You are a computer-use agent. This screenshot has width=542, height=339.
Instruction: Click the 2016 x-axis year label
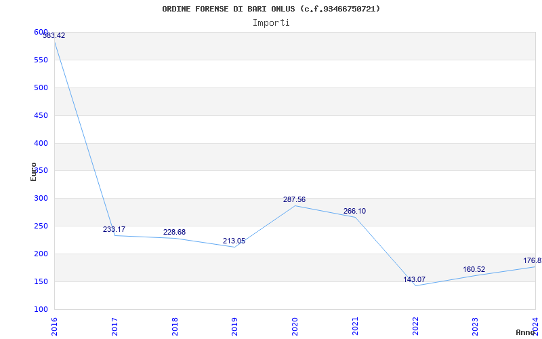coord(54,327)
